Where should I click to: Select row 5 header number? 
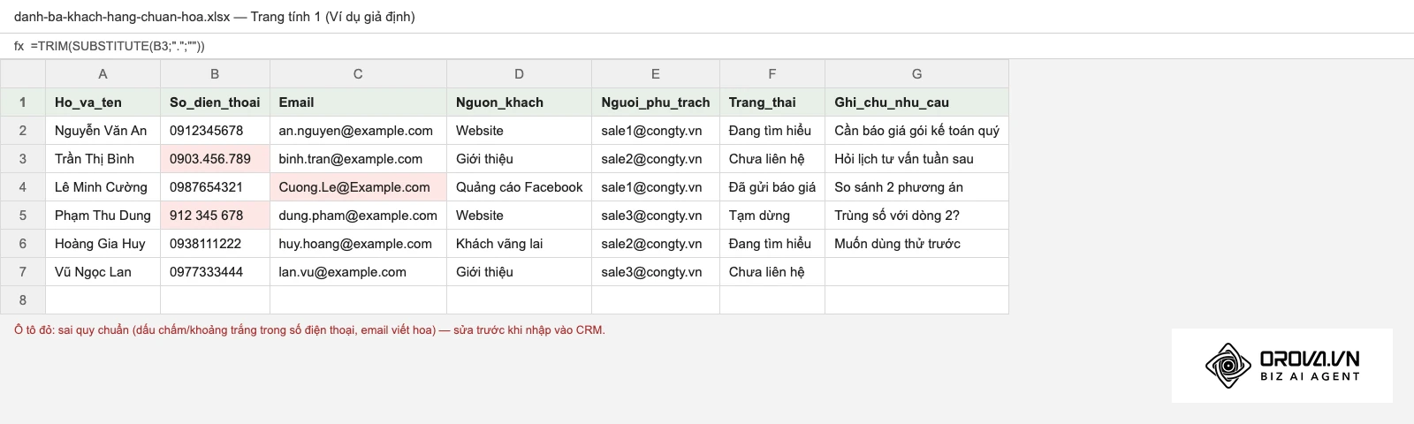pyautogui.click(x=23, y=216)
